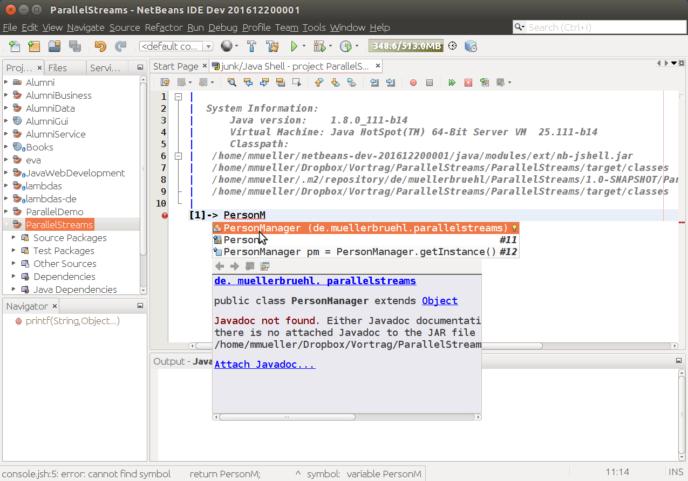This screenshot has height=481, width=688.
Task: Click the Attach Javadoc link
Action: coord(264,365)
